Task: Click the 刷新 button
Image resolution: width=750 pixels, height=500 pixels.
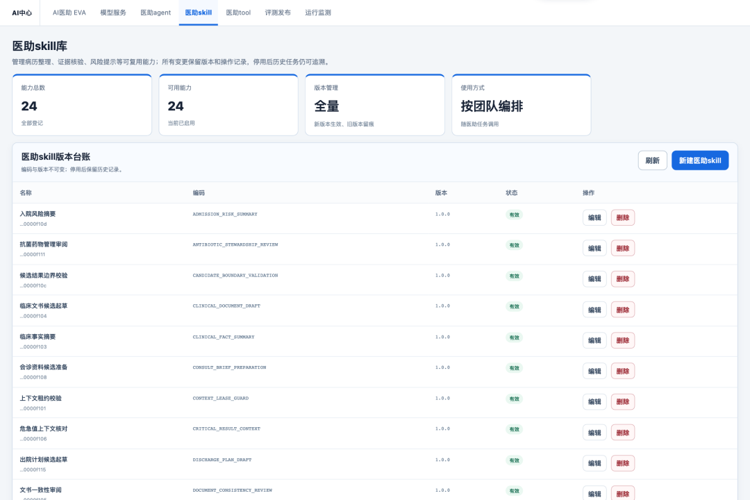Action: click(x=652, y=160)
